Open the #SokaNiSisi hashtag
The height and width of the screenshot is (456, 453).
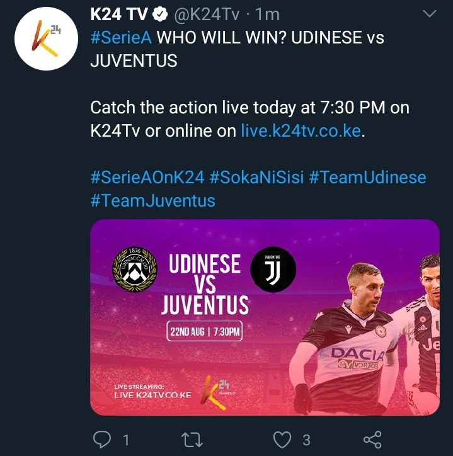click(x=256, y=178)
